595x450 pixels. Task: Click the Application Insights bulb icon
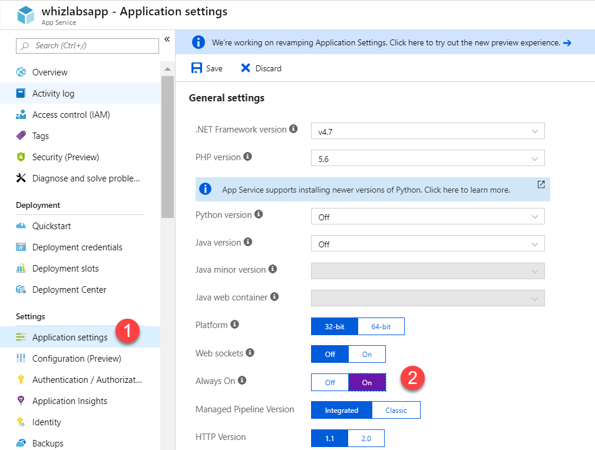tap(21, 401)
